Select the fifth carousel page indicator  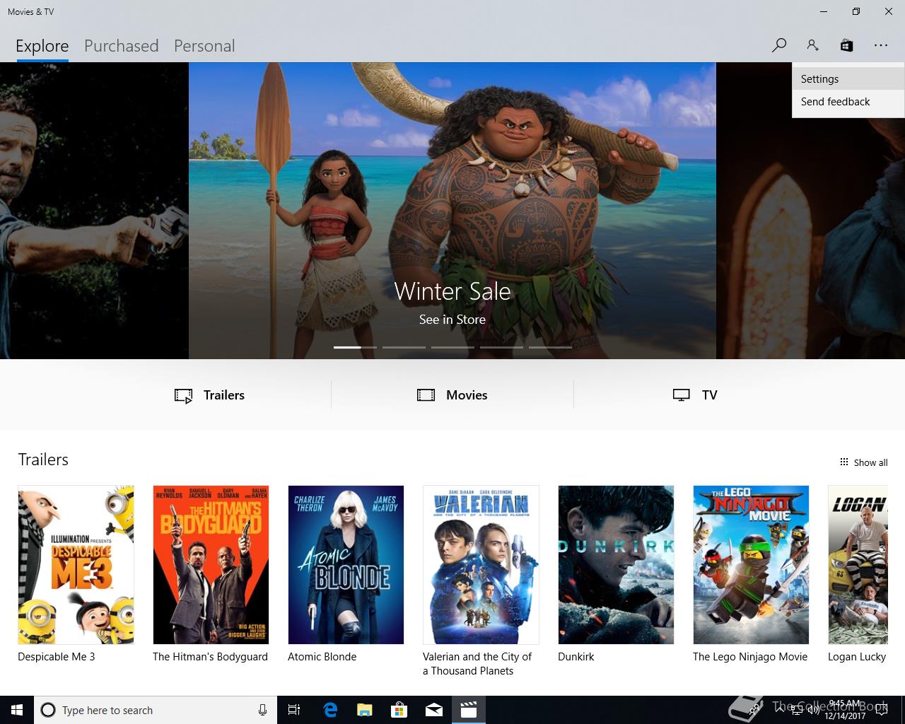pos(550,347)
